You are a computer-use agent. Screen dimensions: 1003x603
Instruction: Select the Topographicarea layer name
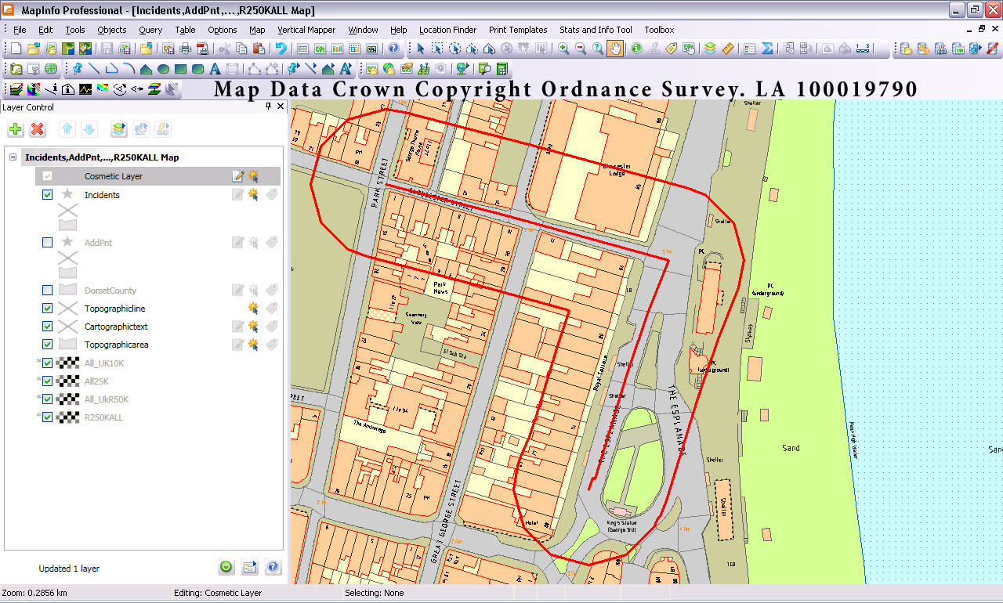pyautogui.click(x=116, y=345)
